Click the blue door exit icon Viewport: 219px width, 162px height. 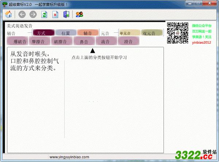click(x=66, y=14)
